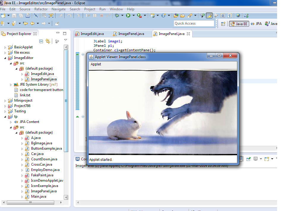
Task: Click in the Quick Access field
Action: [194, 23]
